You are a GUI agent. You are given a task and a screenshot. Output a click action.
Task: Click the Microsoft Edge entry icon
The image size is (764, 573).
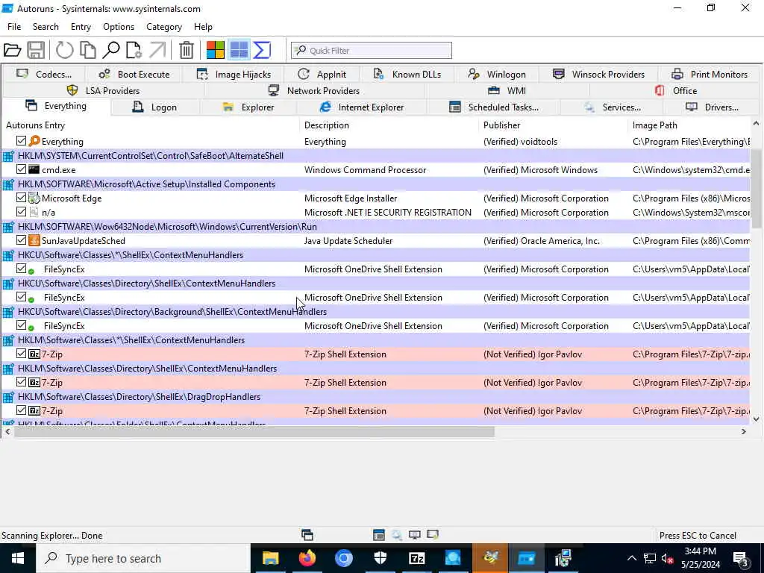pyautogui.click(x=34, y=198)
